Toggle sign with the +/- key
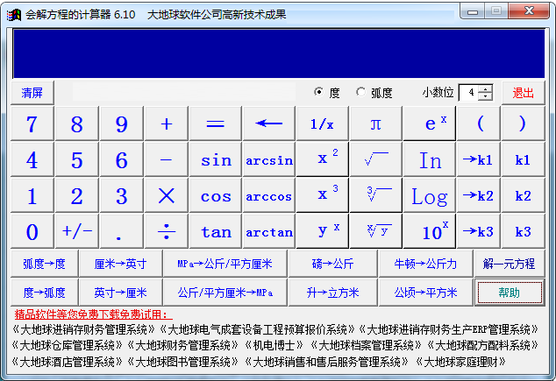The height and width of the screenshot is (381, 556). tap(77, 231)
